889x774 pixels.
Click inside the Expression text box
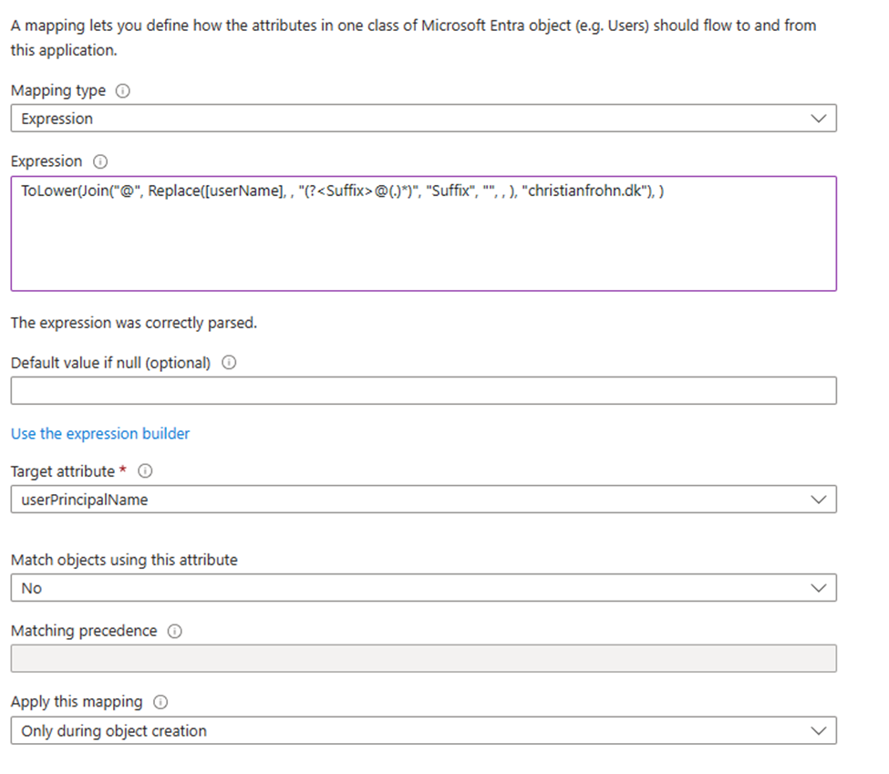coord(423,242)
